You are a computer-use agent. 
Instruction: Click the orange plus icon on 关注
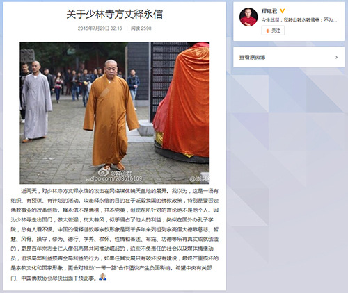tap(268, 31)
